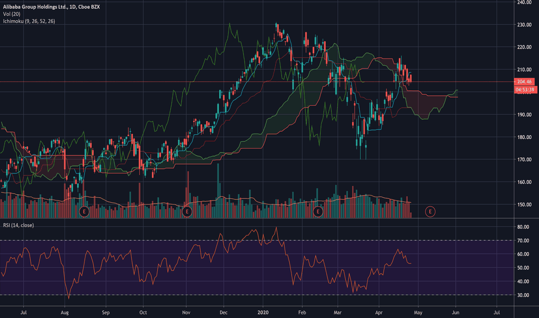Click the RSI 60.00 axis label
Screen dimensions: 539x318
[523, 254]
